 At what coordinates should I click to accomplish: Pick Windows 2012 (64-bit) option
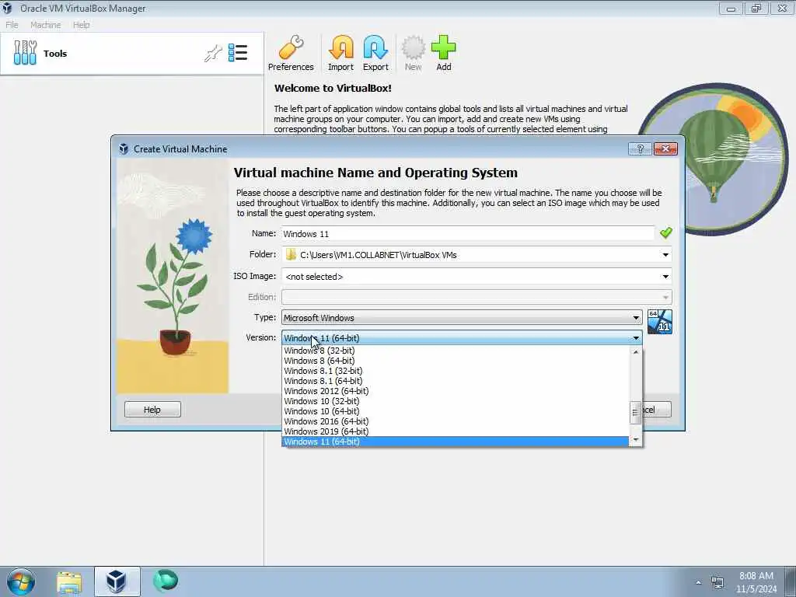coord(456,392)
